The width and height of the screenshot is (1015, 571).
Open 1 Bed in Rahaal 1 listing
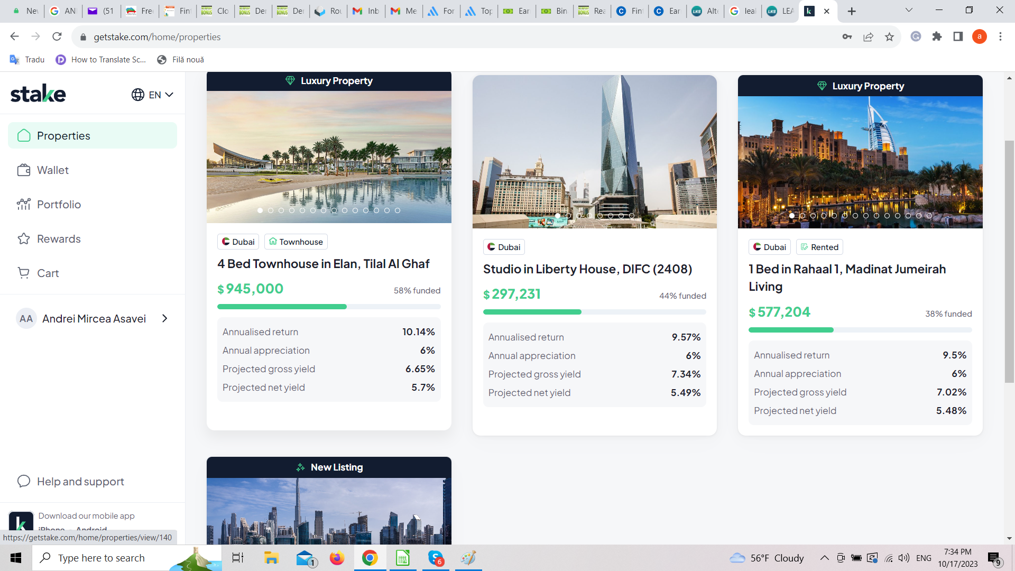[x=847, y=278]
